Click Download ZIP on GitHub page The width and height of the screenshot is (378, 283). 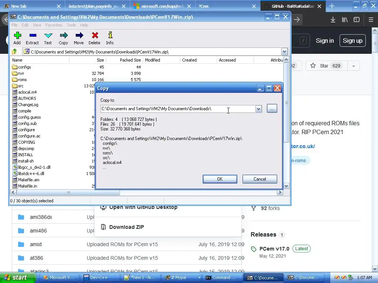pos(126,227)
